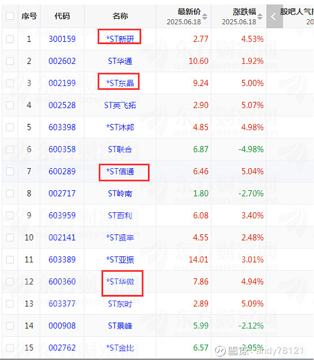Check the box next to *ST贤丰
Image resolution: width=314 pixels, height=360 pixels.
click(x=10, y=237)
